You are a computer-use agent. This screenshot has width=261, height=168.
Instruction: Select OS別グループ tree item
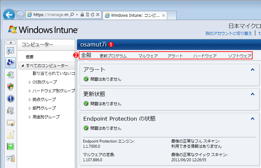coord(45,82)
